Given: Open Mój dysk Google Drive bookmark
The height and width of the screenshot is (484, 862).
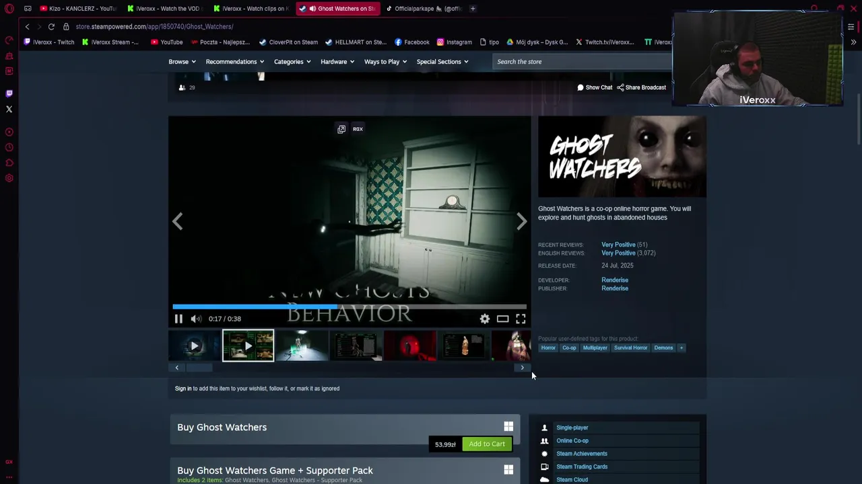Looking at the screenshot, I should [537, 42].
